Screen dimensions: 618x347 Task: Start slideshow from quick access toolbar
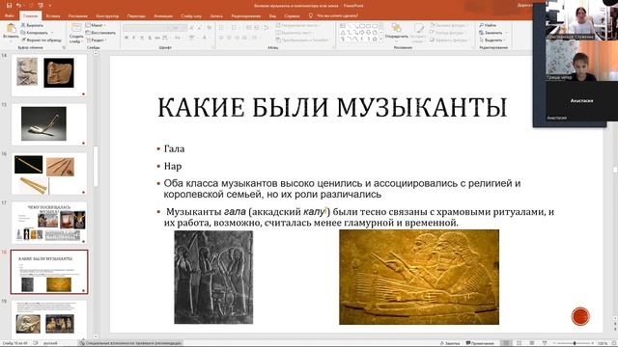click(x=40, y=6)
